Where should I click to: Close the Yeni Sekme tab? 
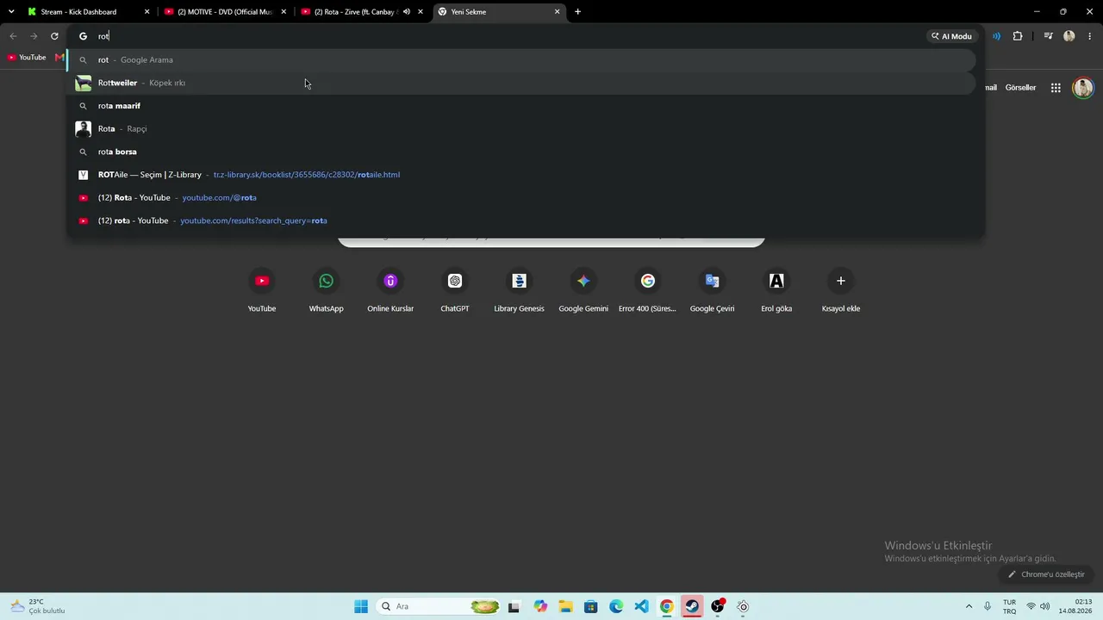[x=557, y=12]
